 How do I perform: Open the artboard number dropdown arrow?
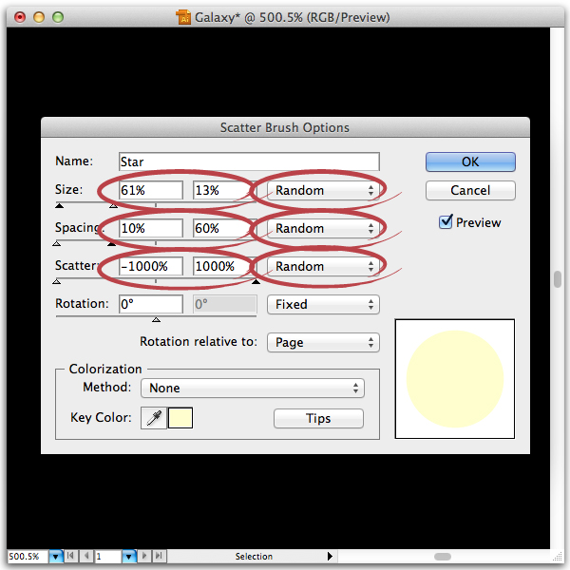point(129,556)
